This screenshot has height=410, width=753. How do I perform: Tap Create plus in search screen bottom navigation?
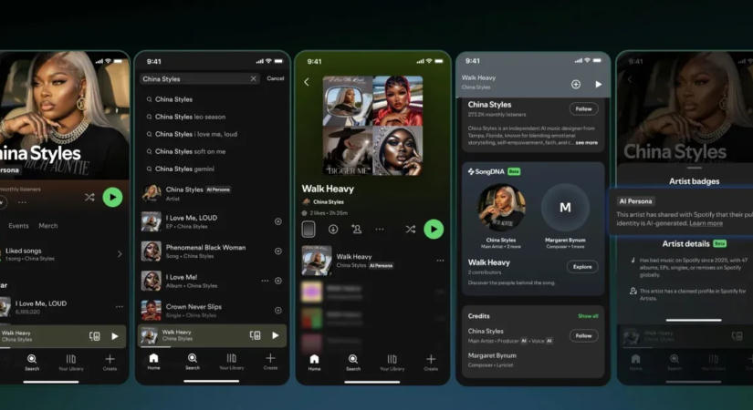[270, 361]
